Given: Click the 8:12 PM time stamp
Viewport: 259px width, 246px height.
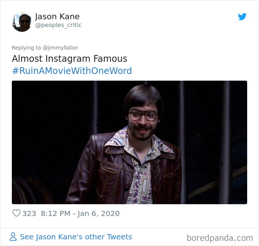Looking at the screenshot, I should pyautogui.click(x=55, y=213).
